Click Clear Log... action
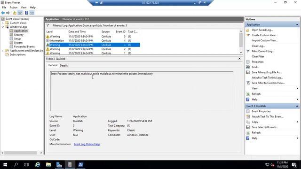Screen dimensions: 301x169 pyautogui.click(x=258, y=46)
